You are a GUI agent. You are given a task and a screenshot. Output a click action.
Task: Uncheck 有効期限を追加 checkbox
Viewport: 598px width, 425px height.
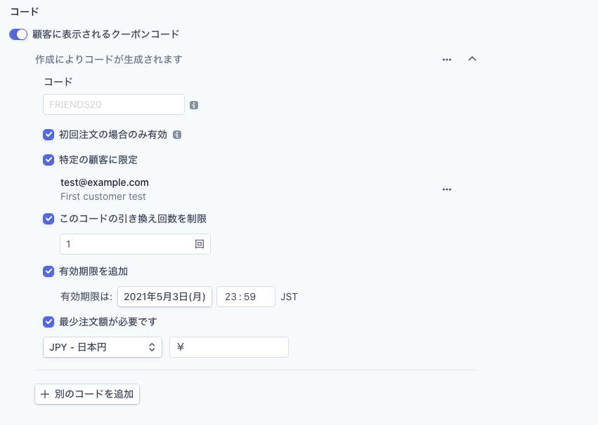pos(48,271)
